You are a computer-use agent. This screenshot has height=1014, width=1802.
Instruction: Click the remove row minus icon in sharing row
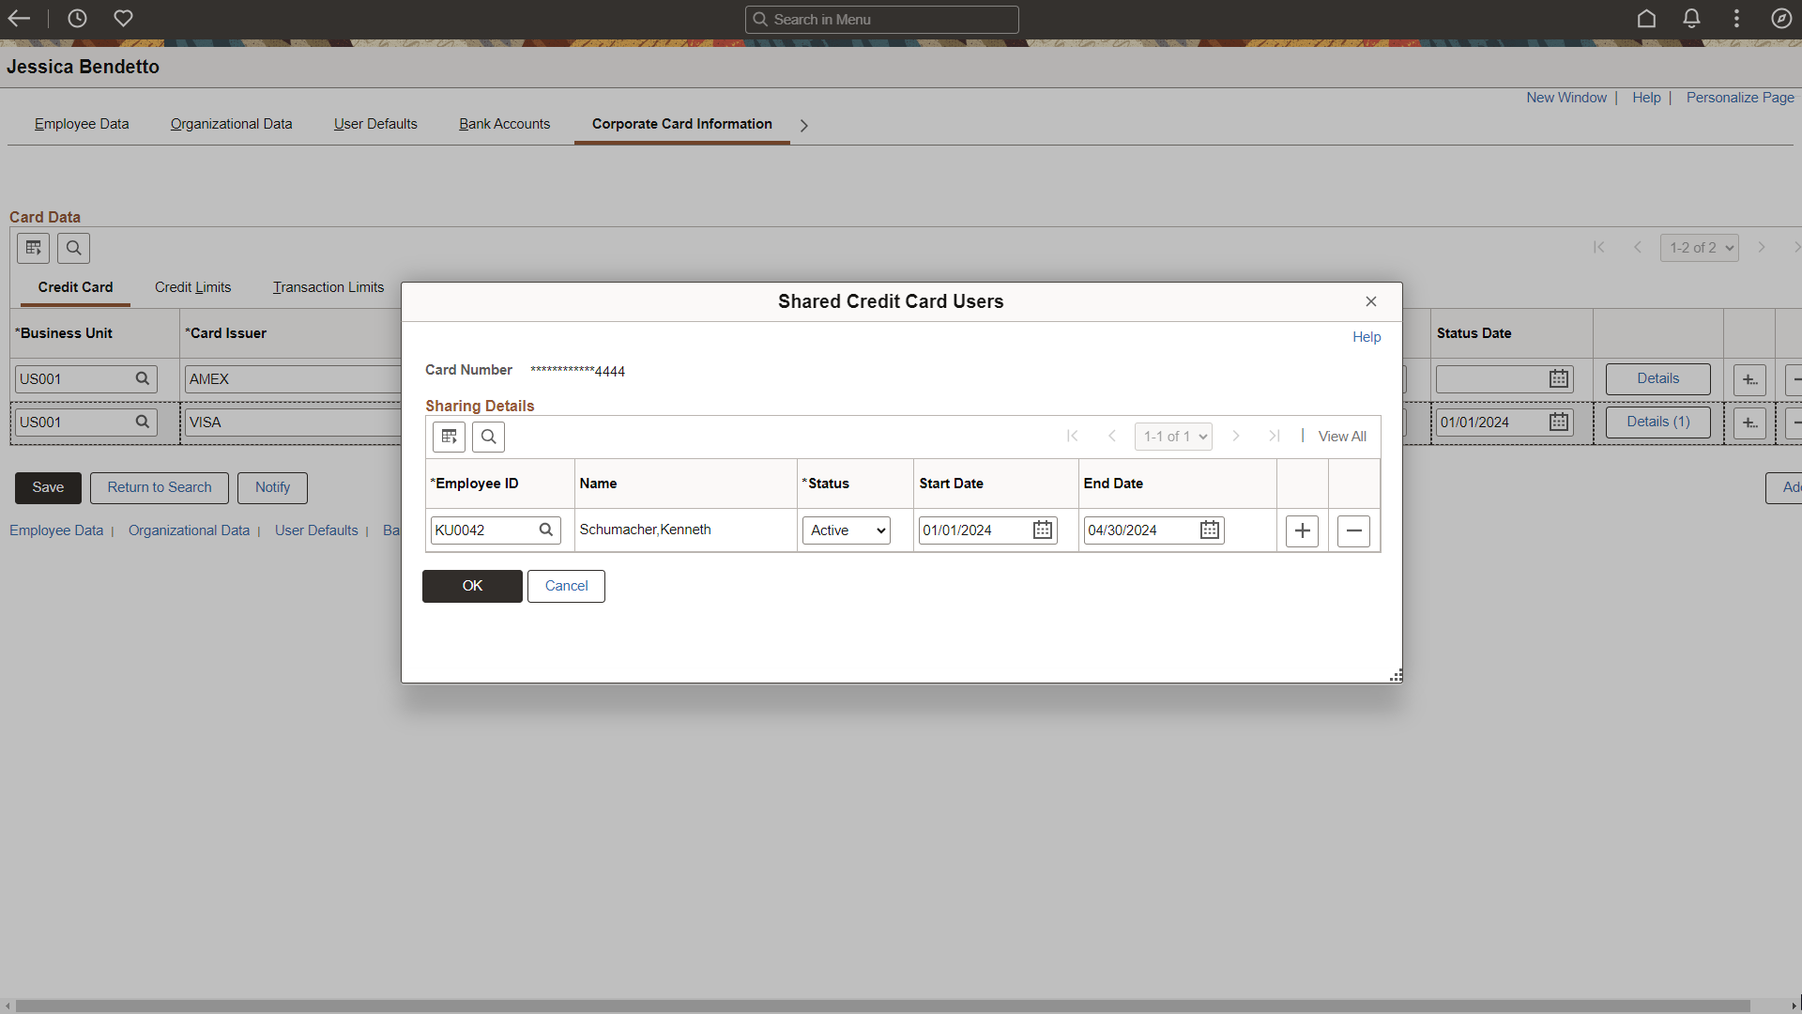1354,530
